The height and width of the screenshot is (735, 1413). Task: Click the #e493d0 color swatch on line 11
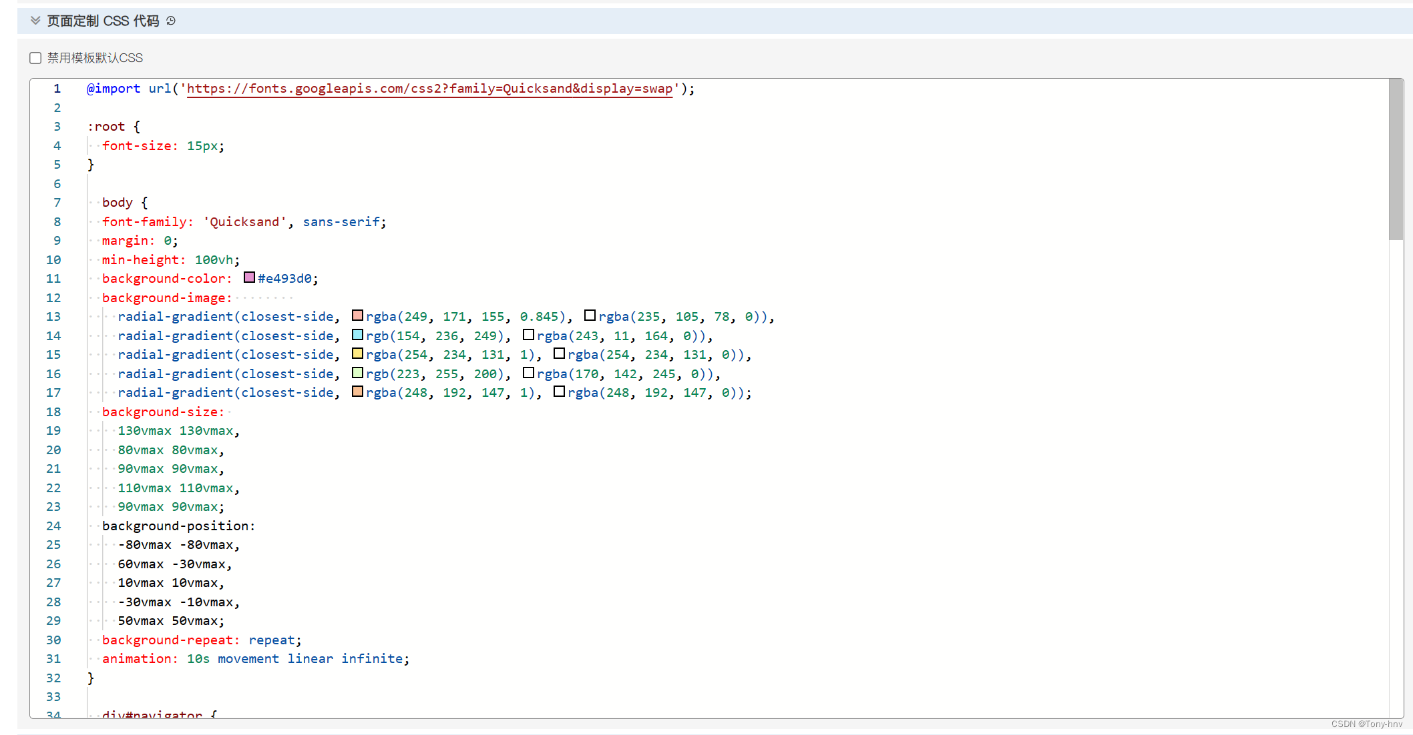[x=249, y=277]
